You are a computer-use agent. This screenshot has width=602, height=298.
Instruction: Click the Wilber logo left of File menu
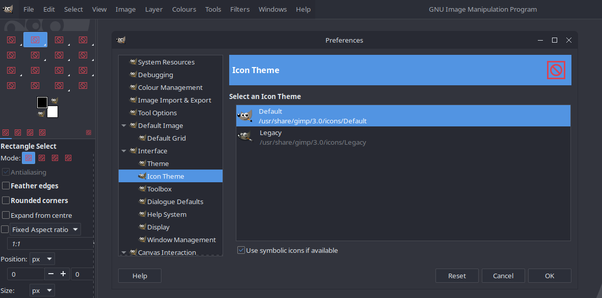tap(8, 9)
